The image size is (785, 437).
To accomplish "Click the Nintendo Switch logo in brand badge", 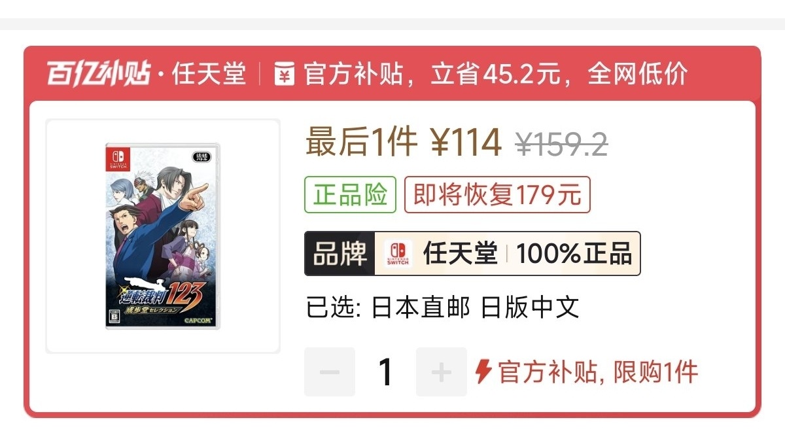I will 398,253.
